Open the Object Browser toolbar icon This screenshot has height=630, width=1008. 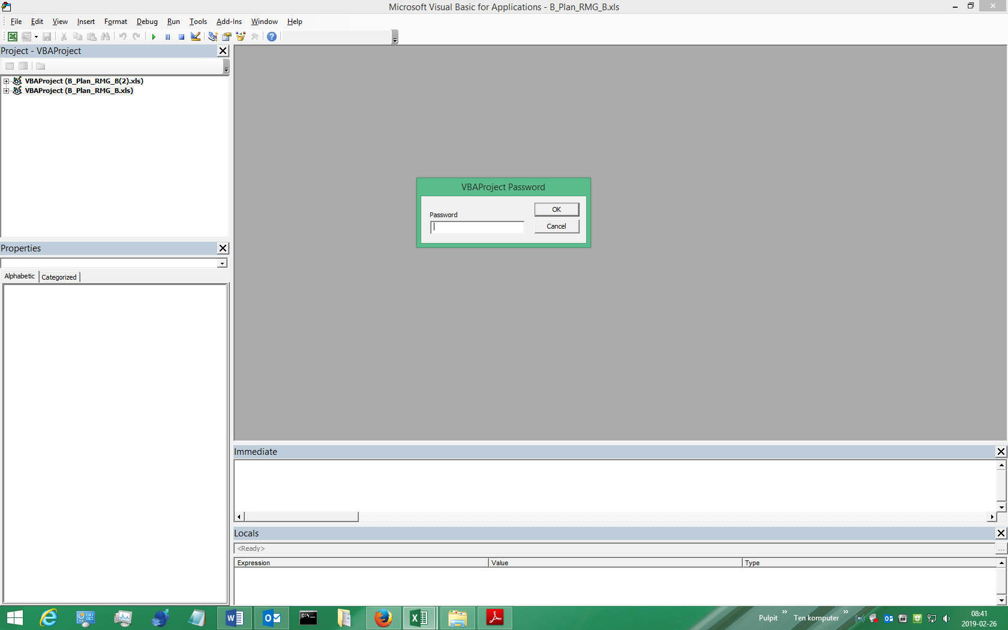(x=241, y=37)
